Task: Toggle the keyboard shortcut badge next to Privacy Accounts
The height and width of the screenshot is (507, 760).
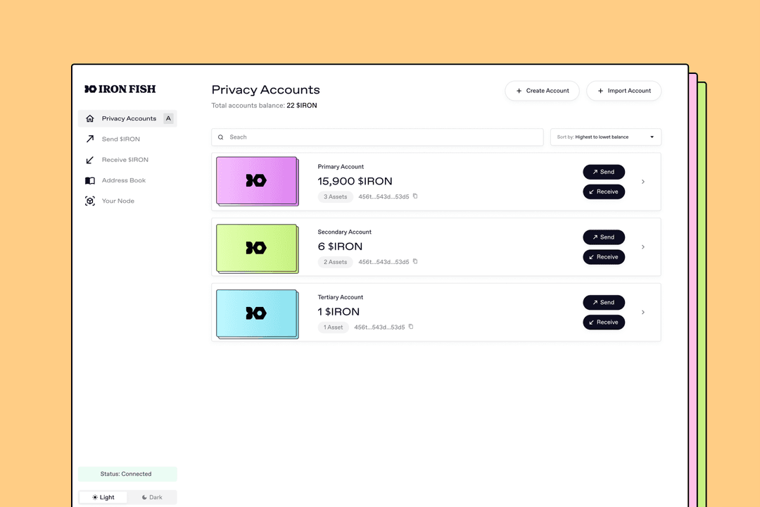Action: point(168,118)
